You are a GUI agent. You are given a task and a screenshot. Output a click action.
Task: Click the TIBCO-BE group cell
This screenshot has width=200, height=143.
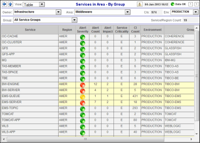[x=179, y=79]
